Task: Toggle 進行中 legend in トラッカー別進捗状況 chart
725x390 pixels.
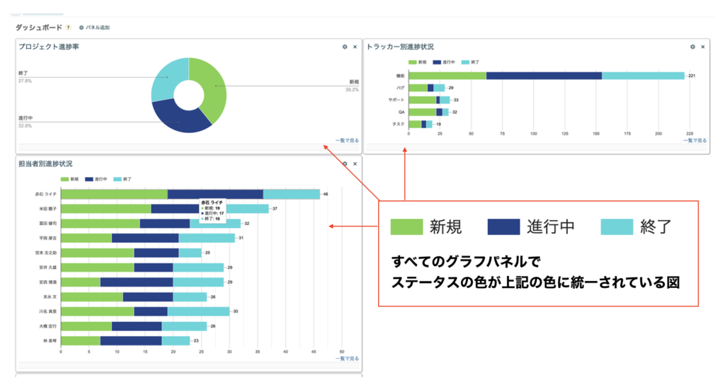Action: 446,62
